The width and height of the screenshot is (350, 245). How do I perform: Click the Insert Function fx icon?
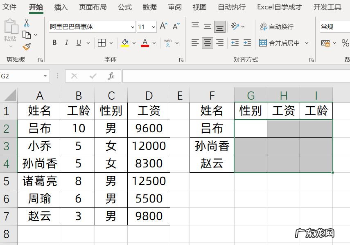pos(111,76)
